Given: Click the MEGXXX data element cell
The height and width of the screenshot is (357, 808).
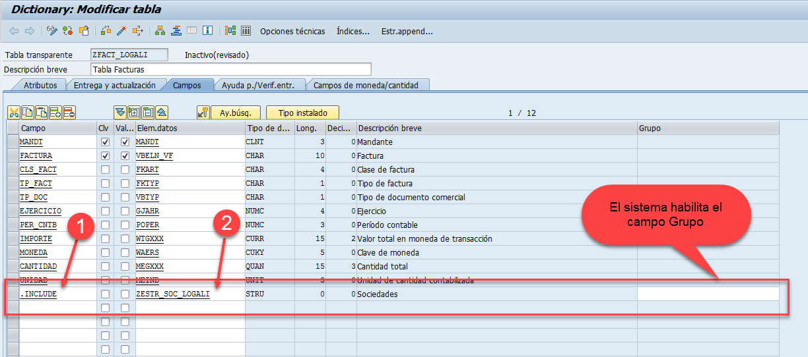Looking at the screenshot, I should [190, 267].
